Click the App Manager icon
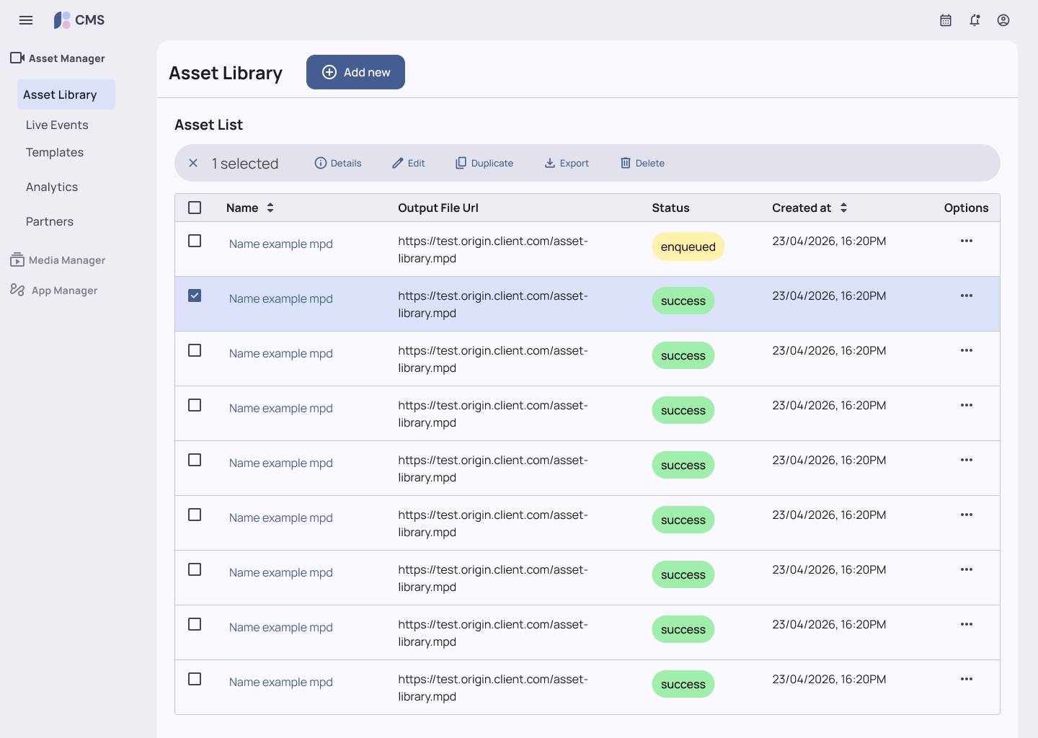 17,290
